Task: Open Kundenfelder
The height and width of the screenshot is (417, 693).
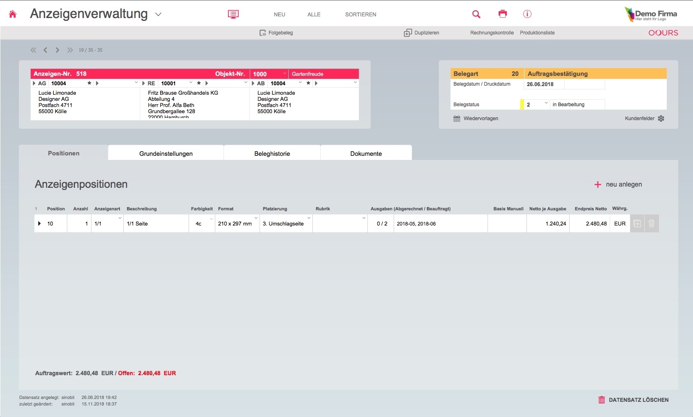Action: click(645, 118)
